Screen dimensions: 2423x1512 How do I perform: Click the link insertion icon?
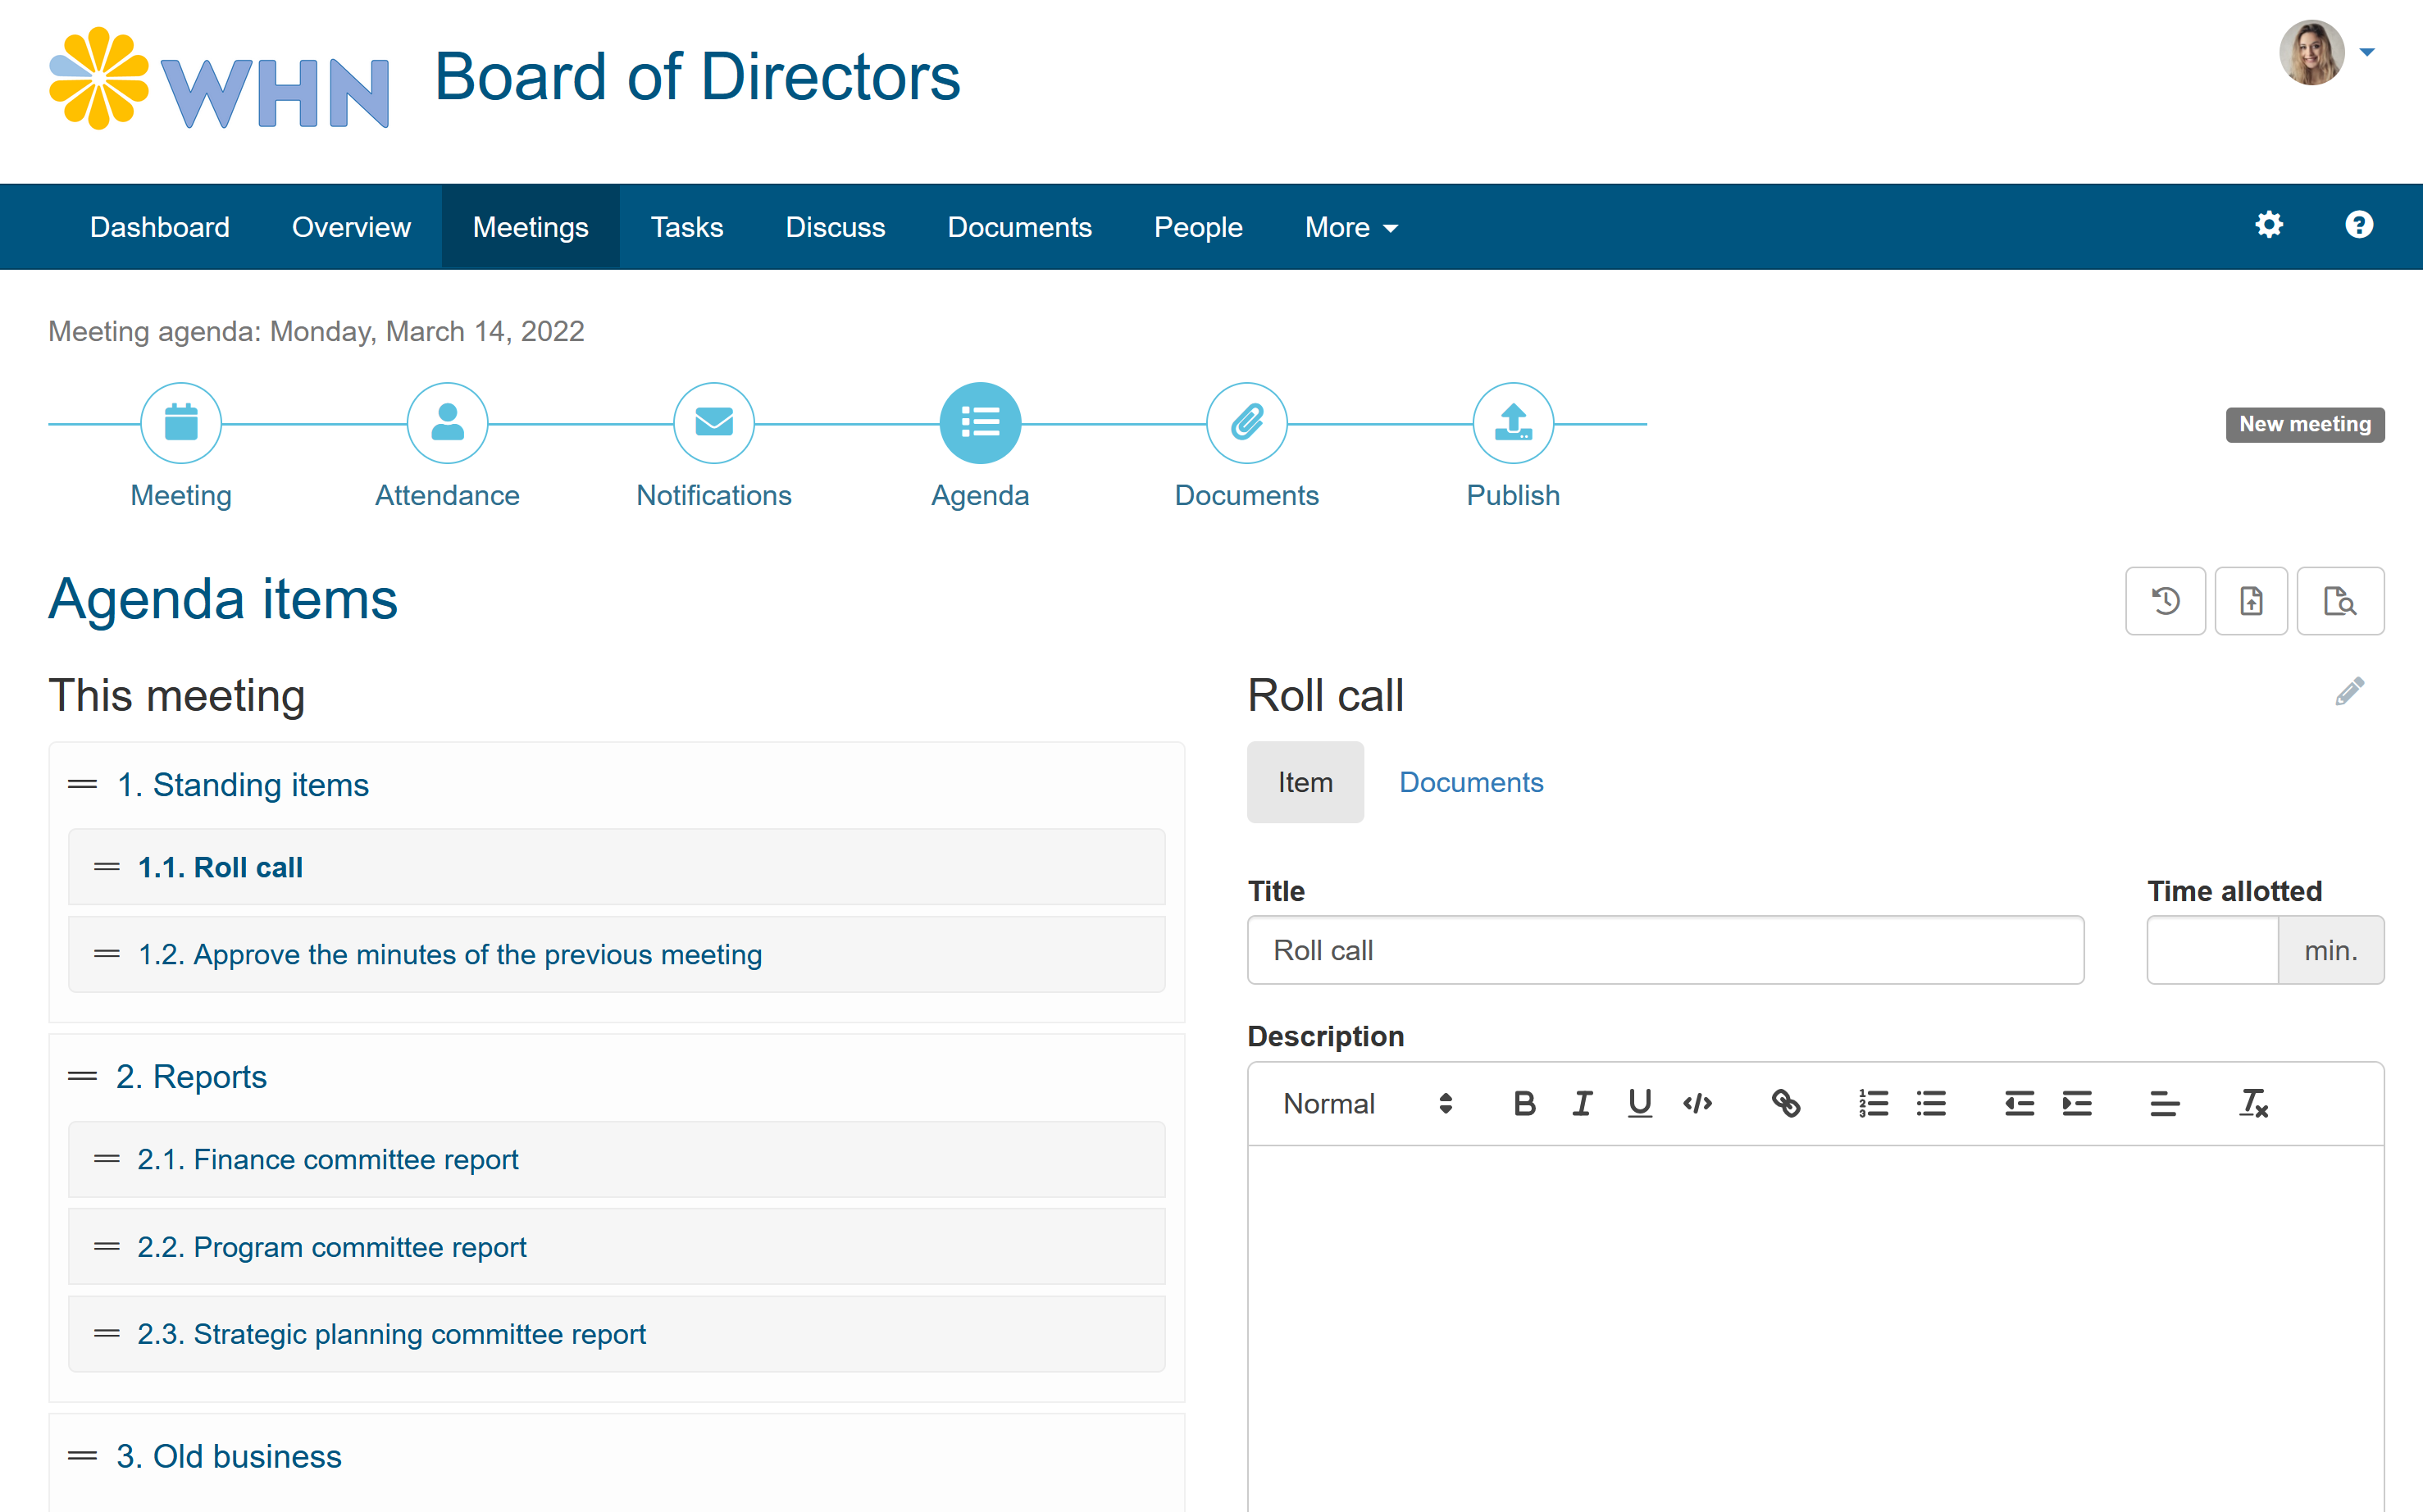(x=1783, y=1104)
